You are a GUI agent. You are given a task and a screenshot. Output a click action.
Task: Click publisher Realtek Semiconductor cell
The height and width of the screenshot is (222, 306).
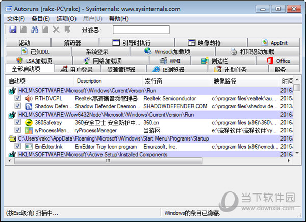170,99
